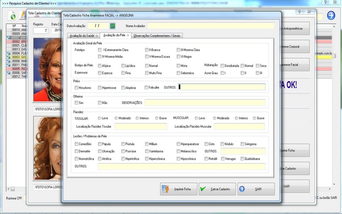Screen dimensions: 342x214
Task: Select Moderado for Tissular flacidez
Action: pos(115,118)
